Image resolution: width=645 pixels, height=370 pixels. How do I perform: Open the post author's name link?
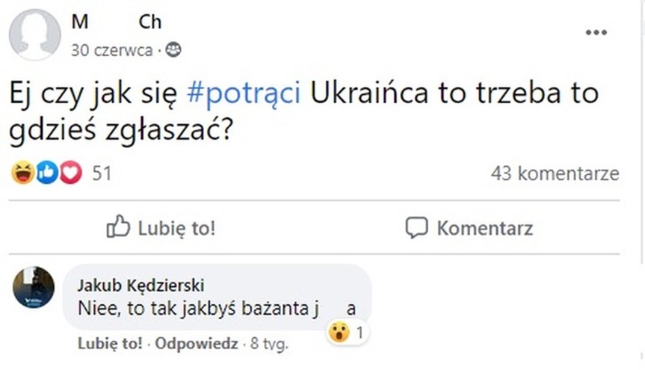(x=116, y=22)
